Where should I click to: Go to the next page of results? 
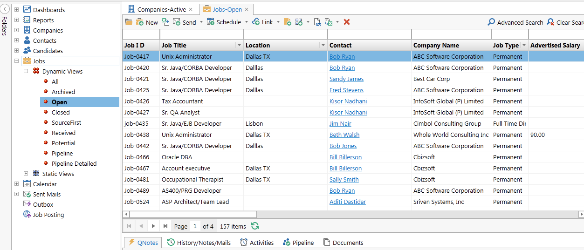point(153,226)
